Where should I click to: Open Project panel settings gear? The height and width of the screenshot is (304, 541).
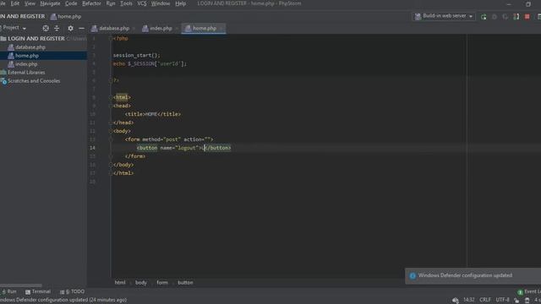pos(70,28)
